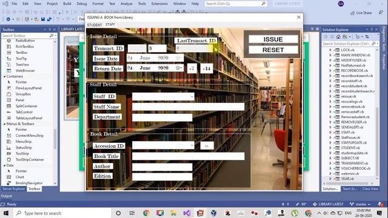The image size is (388, 218).
Task: Select the StatusStrip toolbox item
Action: click(x=24, y=148)
